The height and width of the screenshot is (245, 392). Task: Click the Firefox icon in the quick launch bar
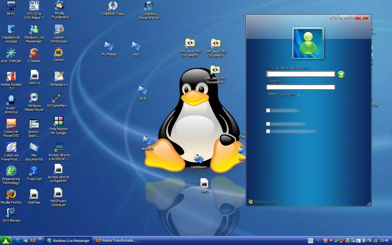click(x=33, y=240)
